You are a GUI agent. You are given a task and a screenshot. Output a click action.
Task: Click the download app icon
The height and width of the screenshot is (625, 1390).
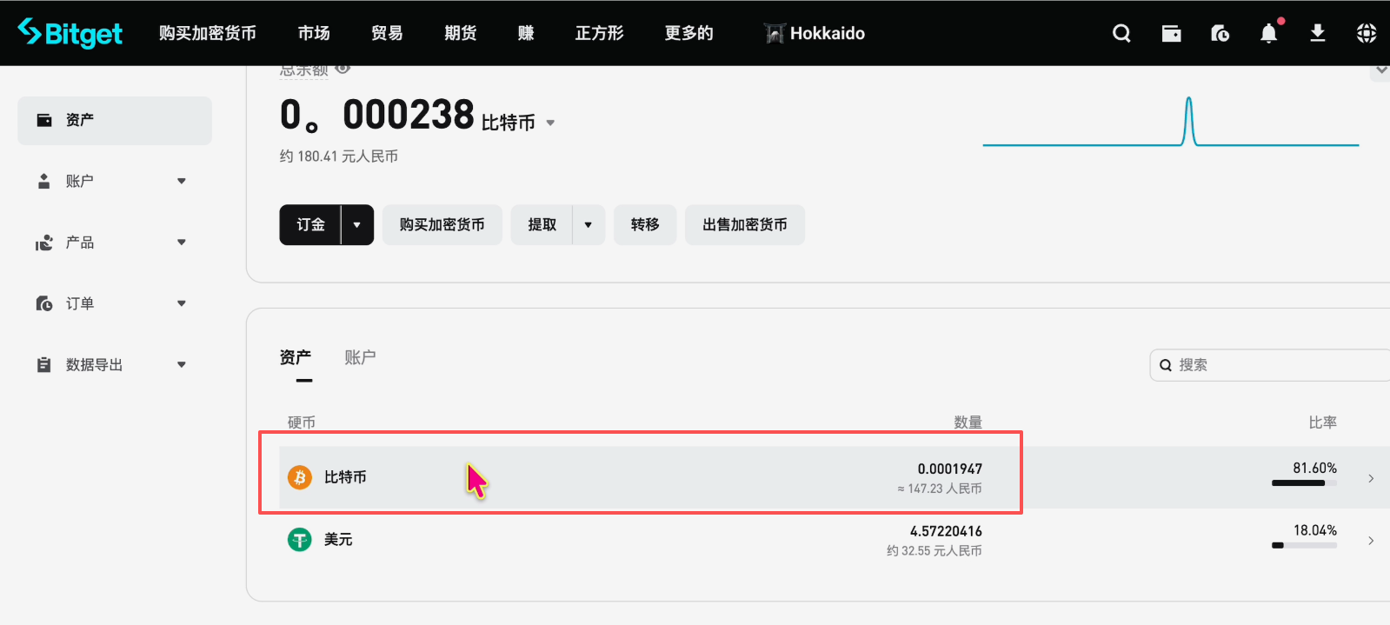click(x=1317, y=33)
